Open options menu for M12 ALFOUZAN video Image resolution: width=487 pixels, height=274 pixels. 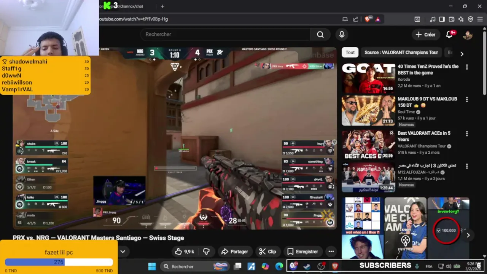[x=467, y=166]
